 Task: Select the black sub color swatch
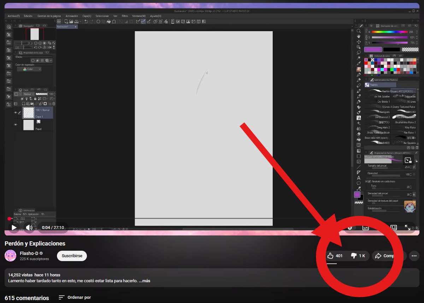point(391,50)
